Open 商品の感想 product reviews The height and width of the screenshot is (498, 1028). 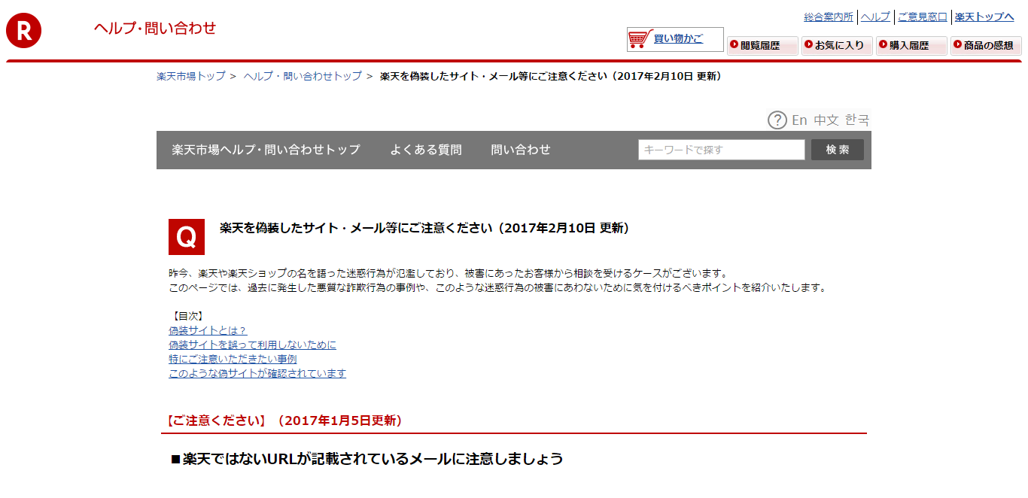pos(986,46)
